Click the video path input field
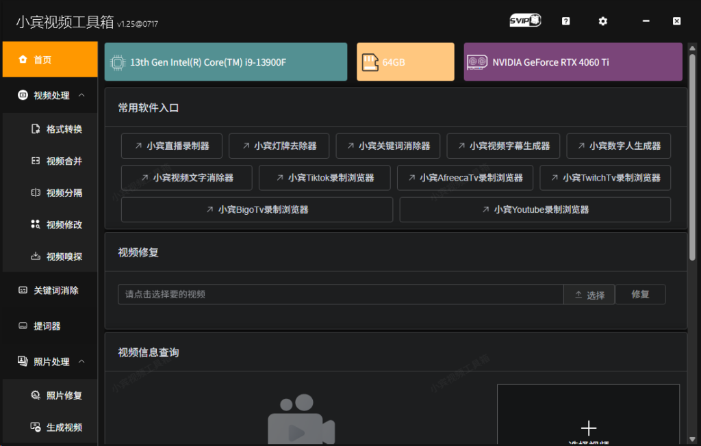The image size is (701, 446). click(341, 295)
